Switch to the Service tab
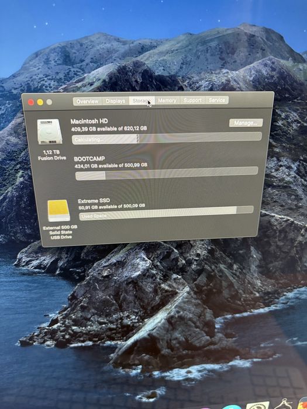The image size is (307, 409). (x=217, y=100)
